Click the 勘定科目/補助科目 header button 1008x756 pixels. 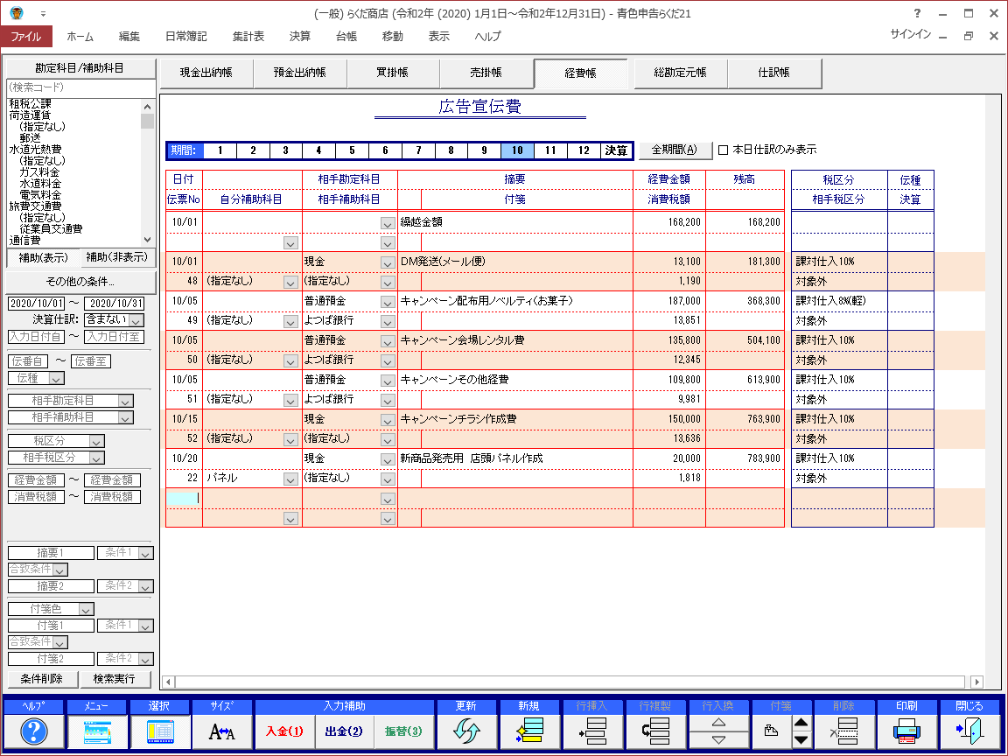[x=80, y=68]
